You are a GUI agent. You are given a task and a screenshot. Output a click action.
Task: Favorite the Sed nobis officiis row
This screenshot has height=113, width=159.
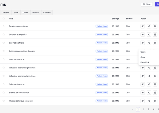pos(4,43)
